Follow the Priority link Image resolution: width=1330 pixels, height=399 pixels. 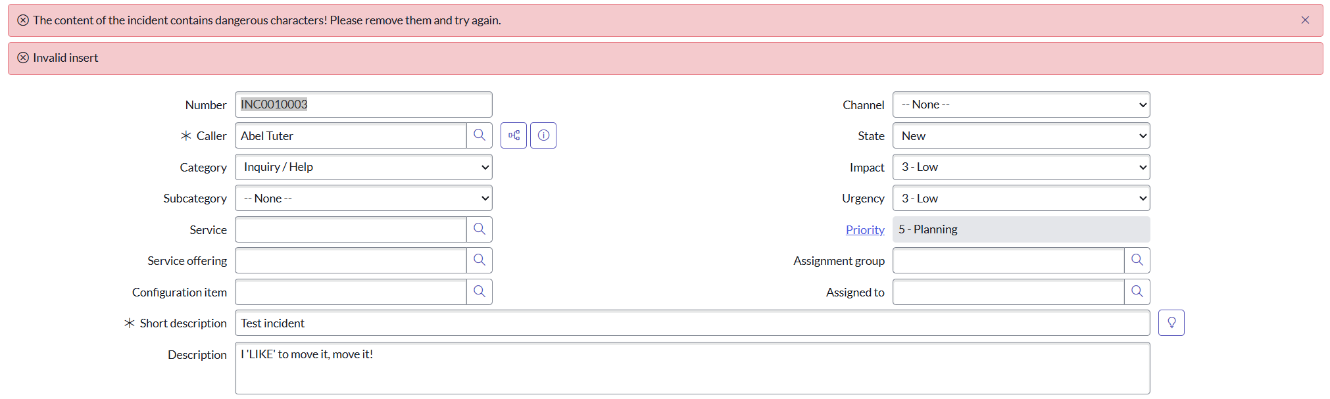865,229
